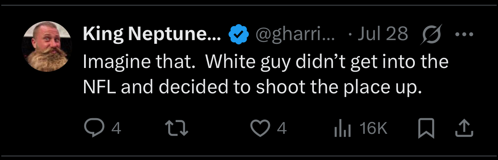Click the reply count of 4
498x160 pixels.
pyautogui.click(x=116, y=129)
